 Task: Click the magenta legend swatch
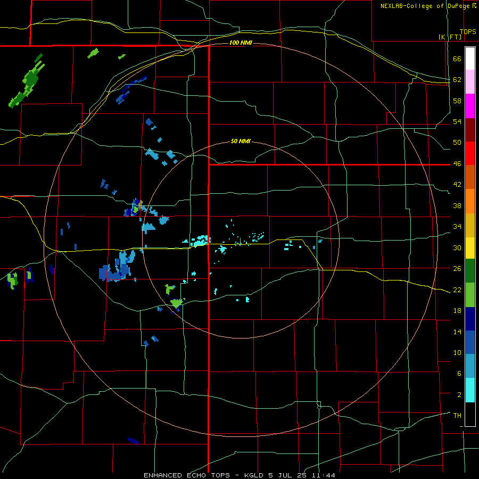point(470,106)
